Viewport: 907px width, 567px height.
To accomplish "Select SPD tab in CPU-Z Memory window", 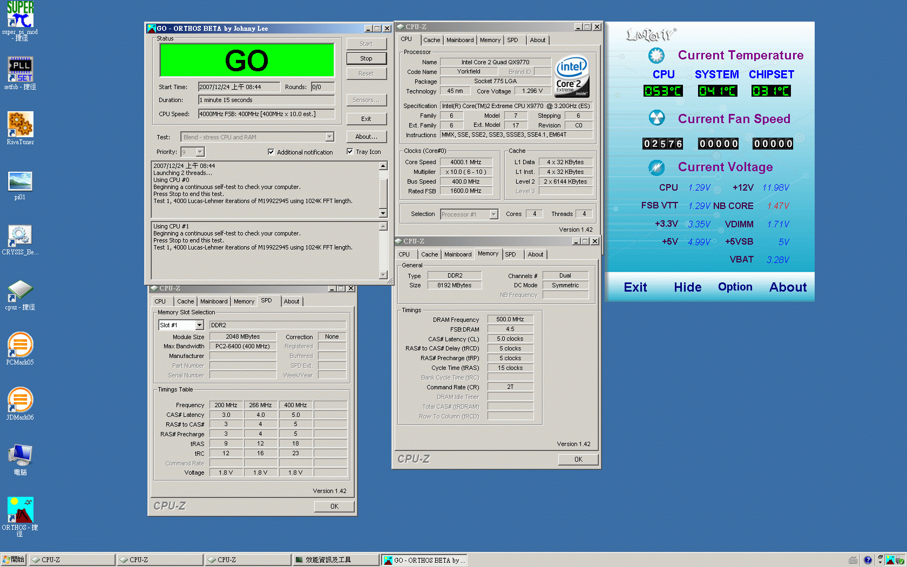I will tap(510, 254).
